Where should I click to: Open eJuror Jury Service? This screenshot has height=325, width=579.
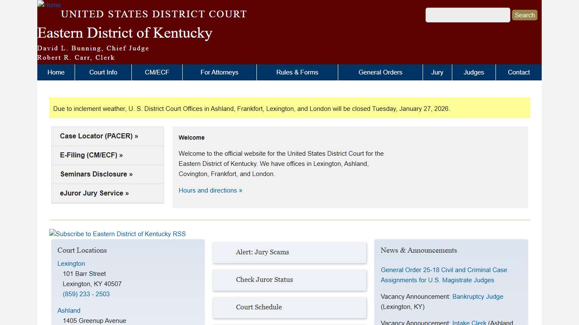(x=94, y=193)
